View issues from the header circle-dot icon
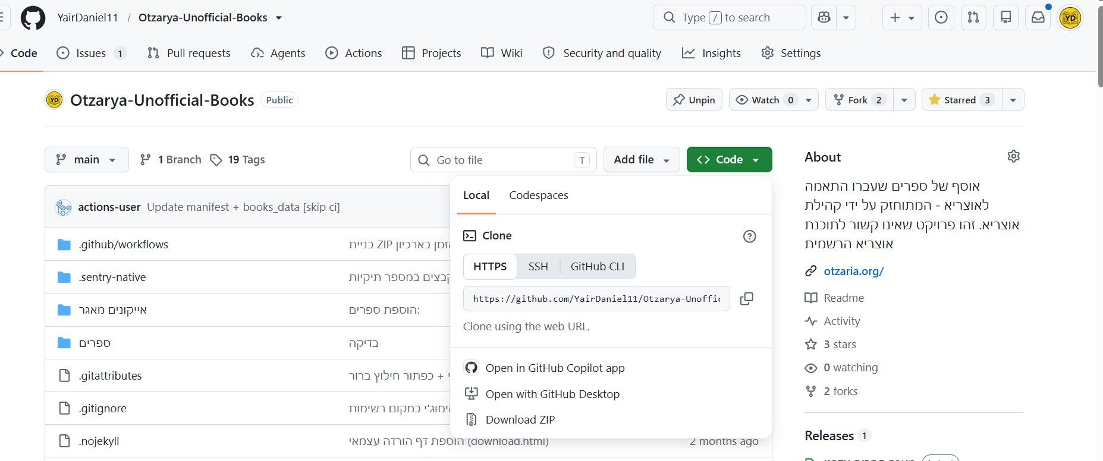Viewport: 1103px width, 461px height. (x=941, y=18)
